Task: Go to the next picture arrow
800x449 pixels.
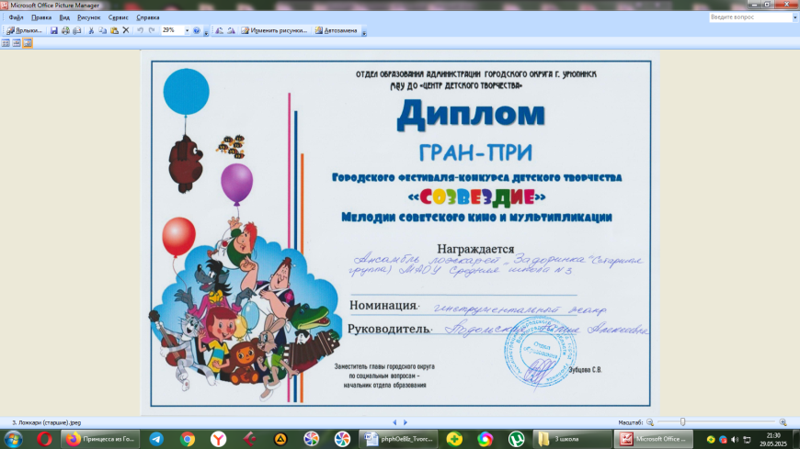Action: pos(406,422)
